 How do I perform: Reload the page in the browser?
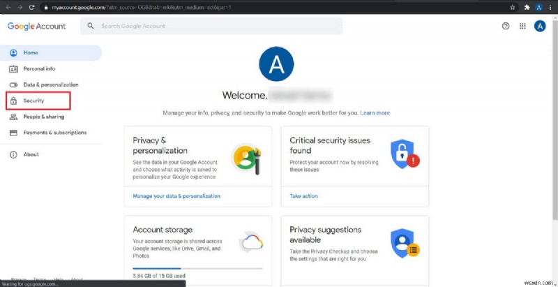coord(31,7)
